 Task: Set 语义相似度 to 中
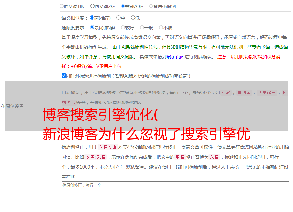(x=118, y=18)
